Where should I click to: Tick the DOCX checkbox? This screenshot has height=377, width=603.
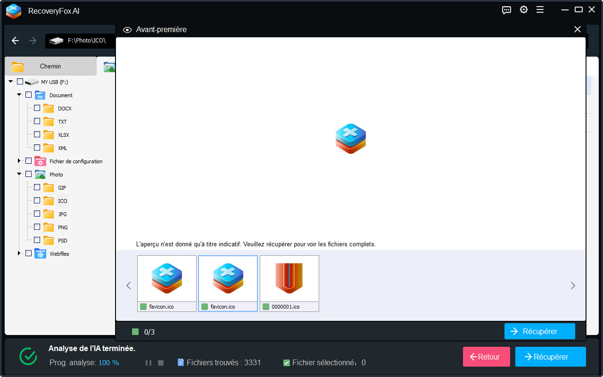(x=37, y=108)
